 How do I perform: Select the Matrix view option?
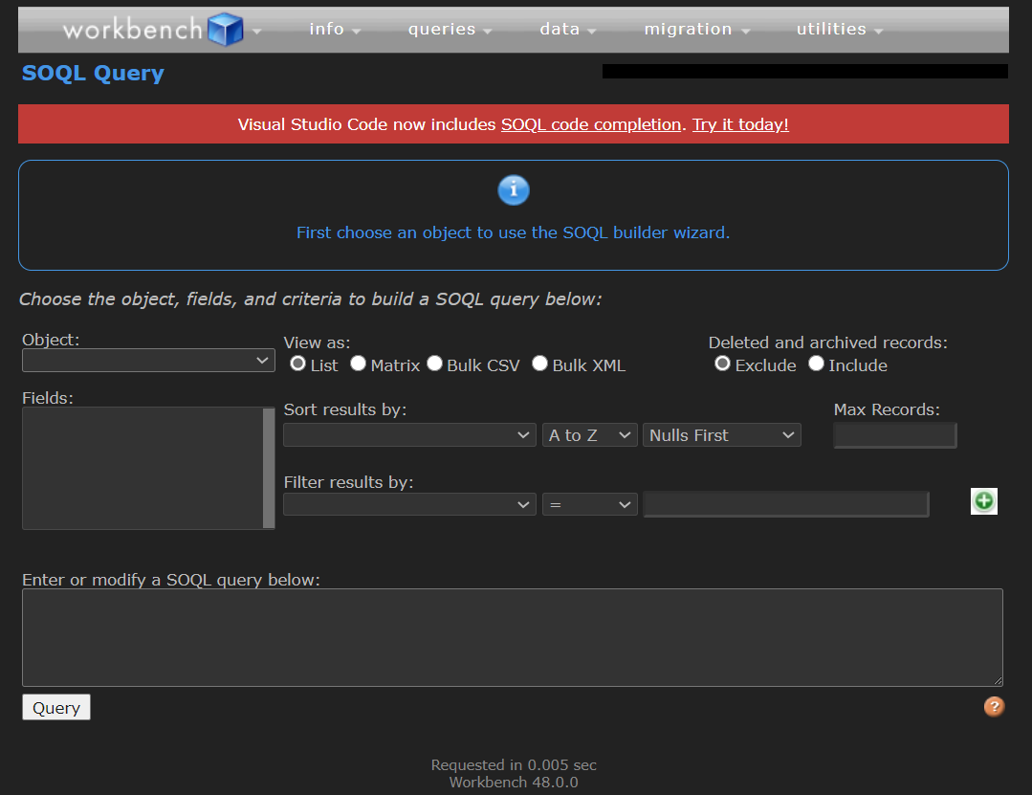point(358,364)
